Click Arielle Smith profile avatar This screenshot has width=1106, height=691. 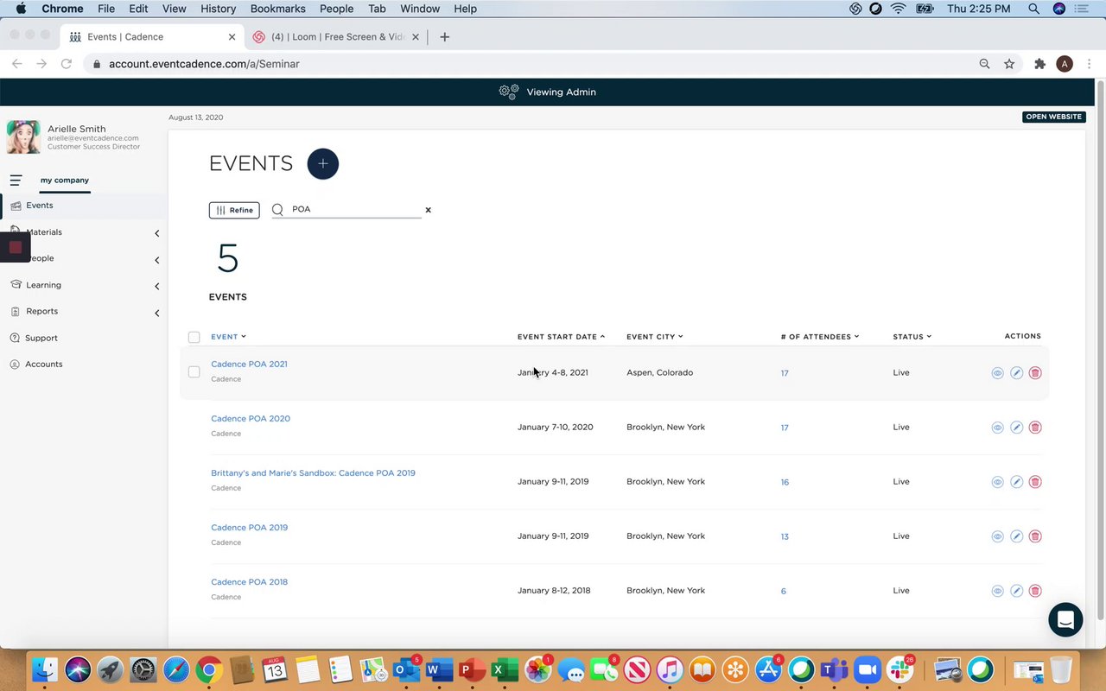click(x=23, y=137)
